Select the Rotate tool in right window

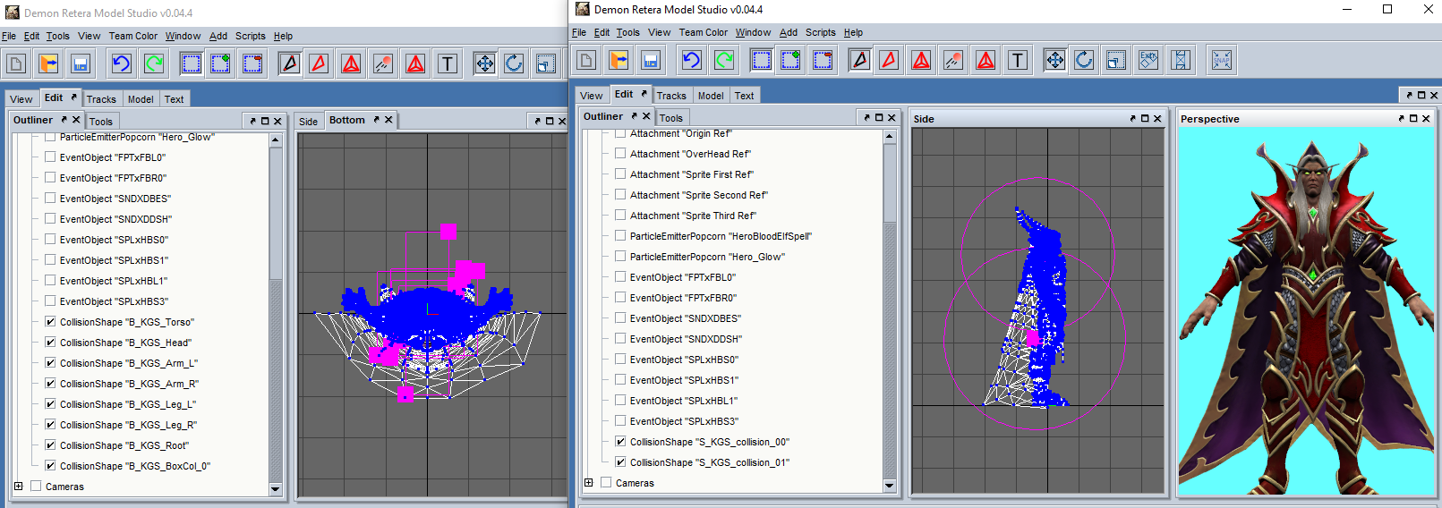(1084, 60)
